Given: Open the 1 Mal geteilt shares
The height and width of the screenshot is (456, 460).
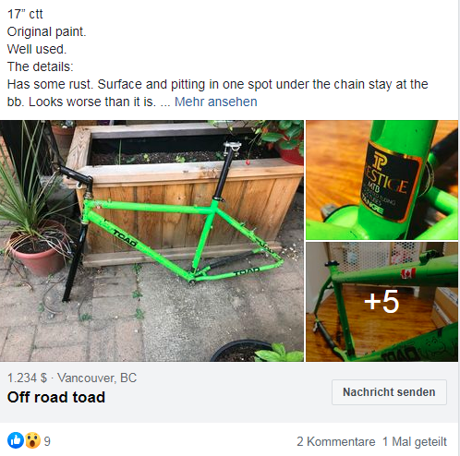Looking at the screenshot, I should click(415, 441).
